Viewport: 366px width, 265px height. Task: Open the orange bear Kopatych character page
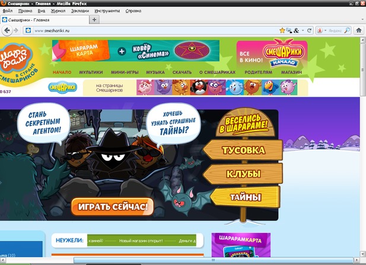click(253, 87)
